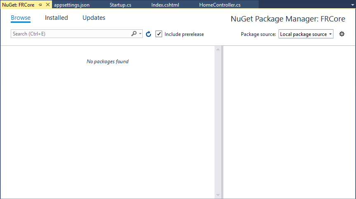This screenshot has height=199, width=356.
Task: Open package source settings gear
Action: (342, 34)
